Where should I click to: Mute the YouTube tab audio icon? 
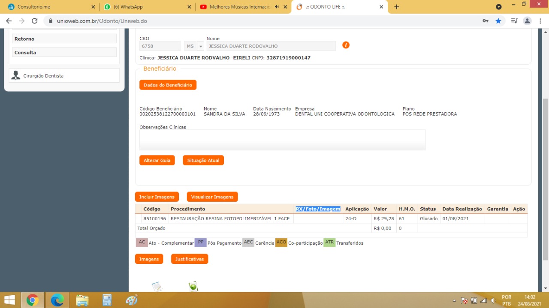(x=277, y=7)
